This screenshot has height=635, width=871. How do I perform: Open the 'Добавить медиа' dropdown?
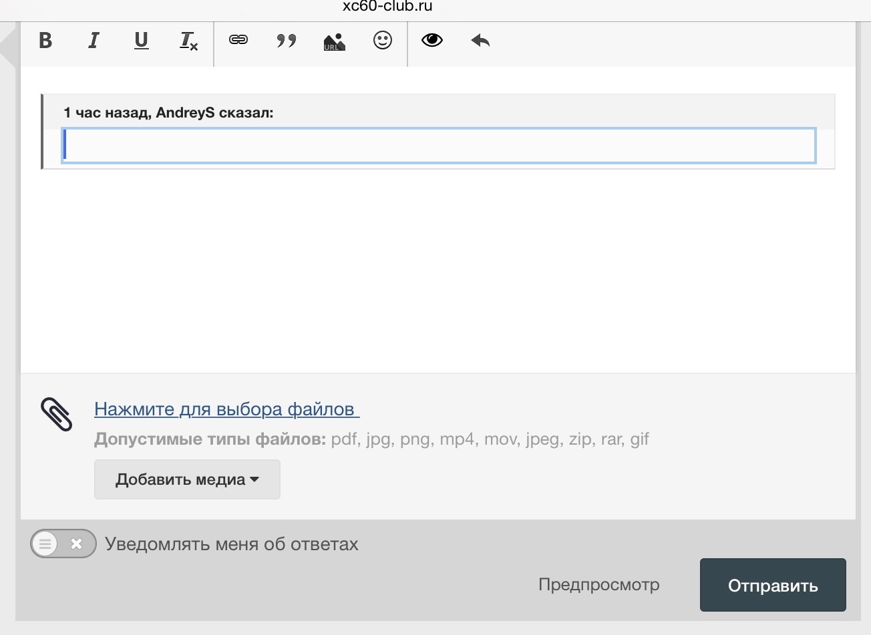point(187,479)
